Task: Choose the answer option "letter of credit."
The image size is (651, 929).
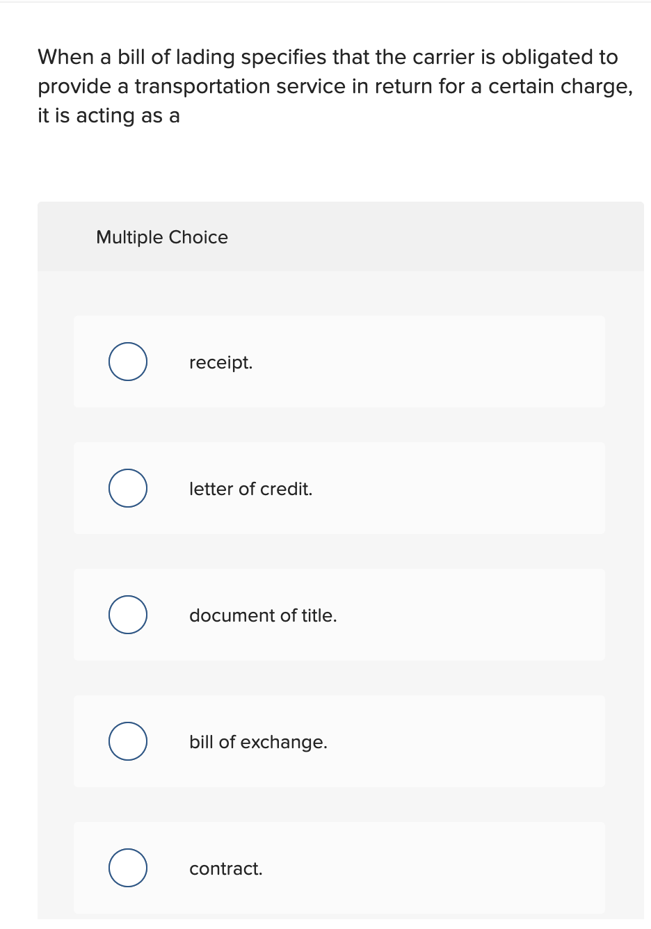Action: [x=250, y=488]
